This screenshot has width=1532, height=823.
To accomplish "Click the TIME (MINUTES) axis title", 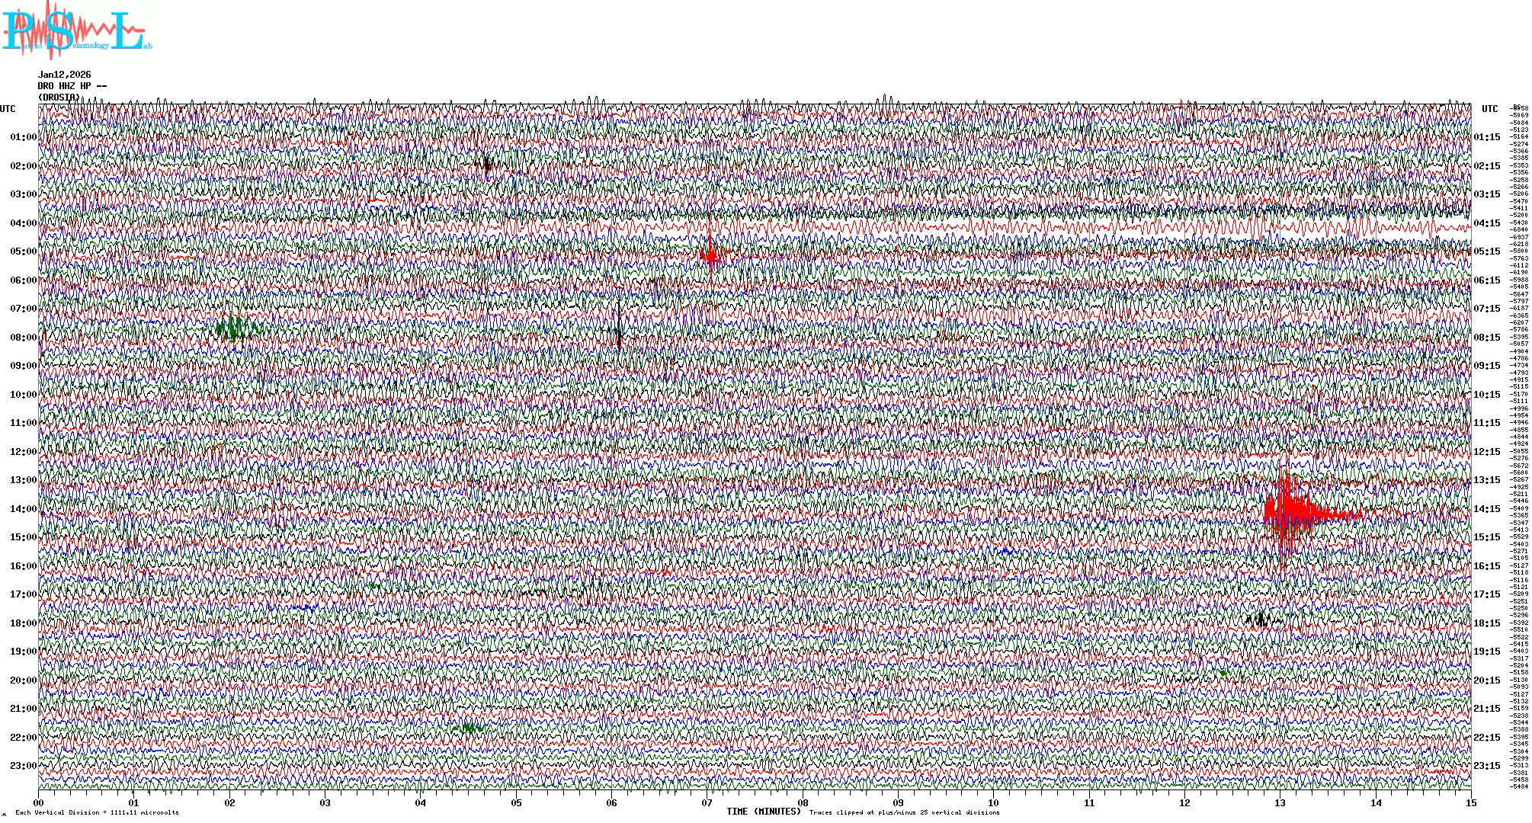I will tap(763, 812).
